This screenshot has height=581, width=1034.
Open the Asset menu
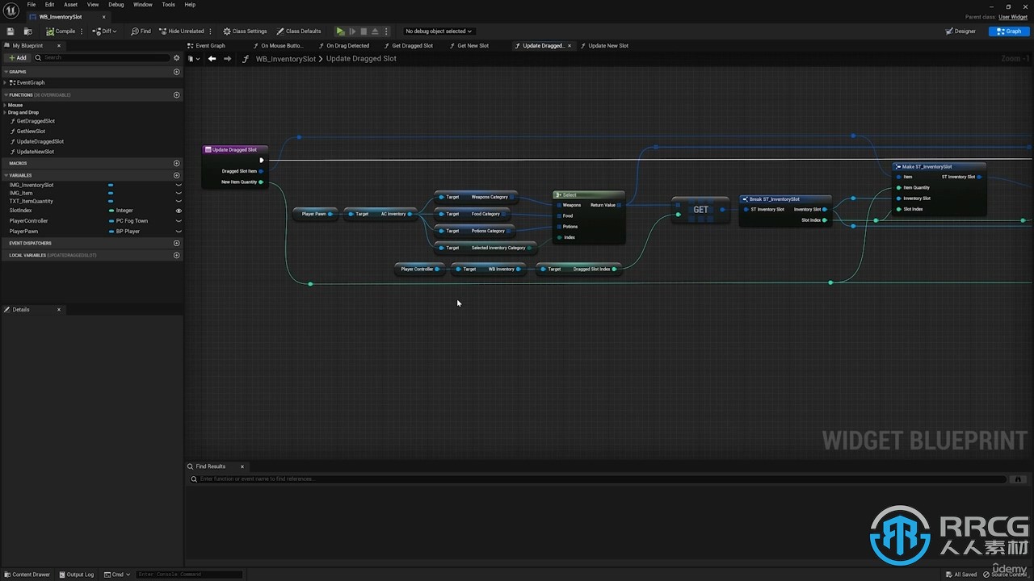click(x=71, y=5)
